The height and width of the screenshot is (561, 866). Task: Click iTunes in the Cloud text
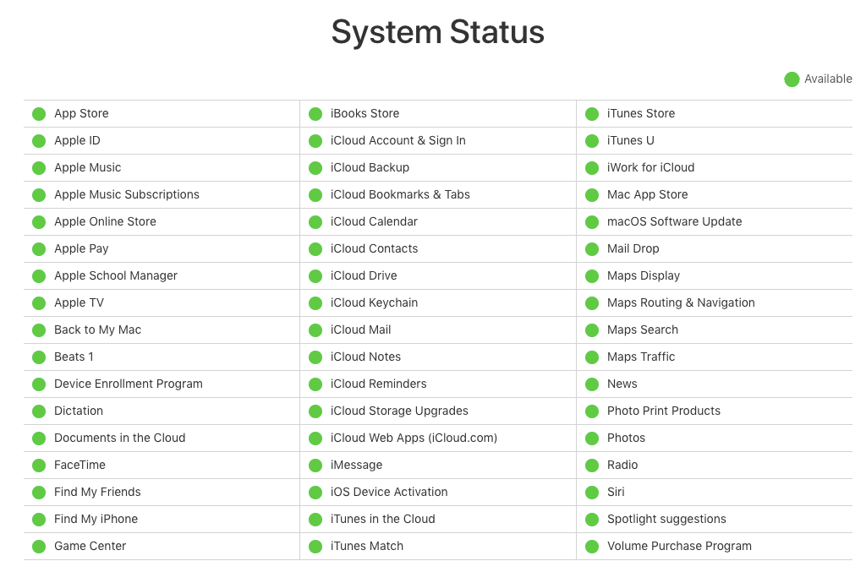pos(383,519)
